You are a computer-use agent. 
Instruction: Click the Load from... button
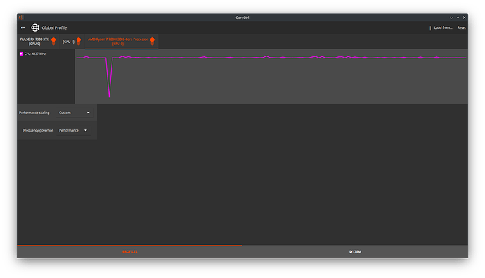[443, 27]
